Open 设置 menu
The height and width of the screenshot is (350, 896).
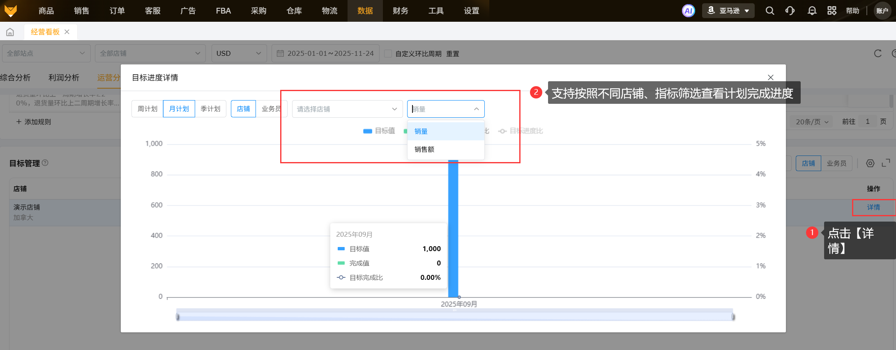click(472, 11)
